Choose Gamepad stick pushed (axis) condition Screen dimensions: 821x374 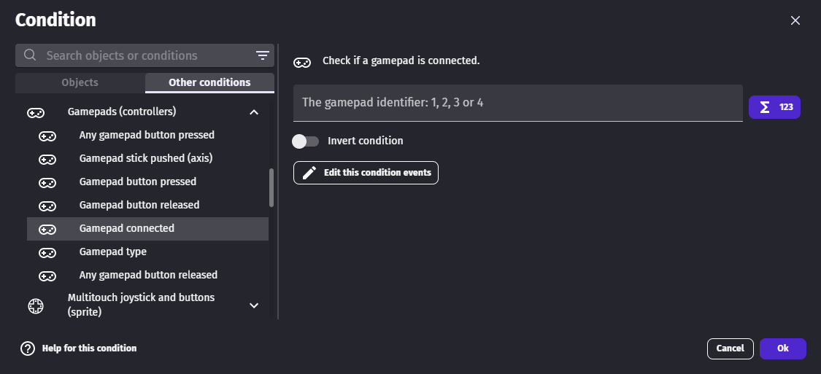[145, 158]
